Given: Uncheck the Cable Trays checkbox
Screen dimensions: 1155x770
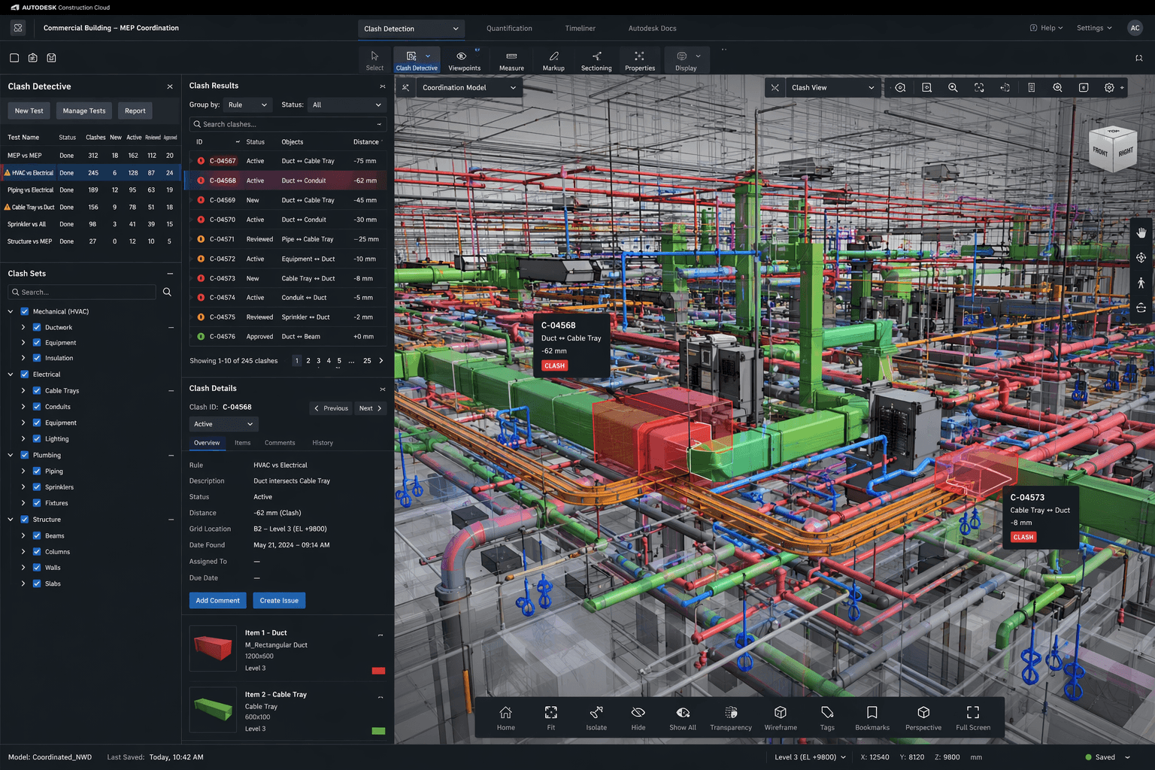Looking at the screenshot, I should (37, 390).
